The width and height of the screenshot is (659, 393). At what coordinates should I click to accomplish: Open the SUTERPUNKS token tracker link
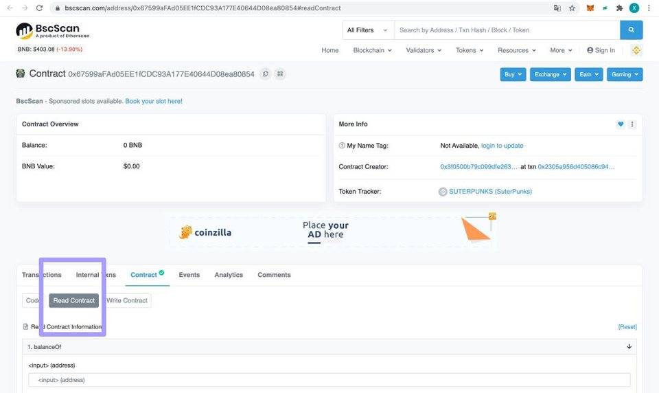(x=490, y=192)
